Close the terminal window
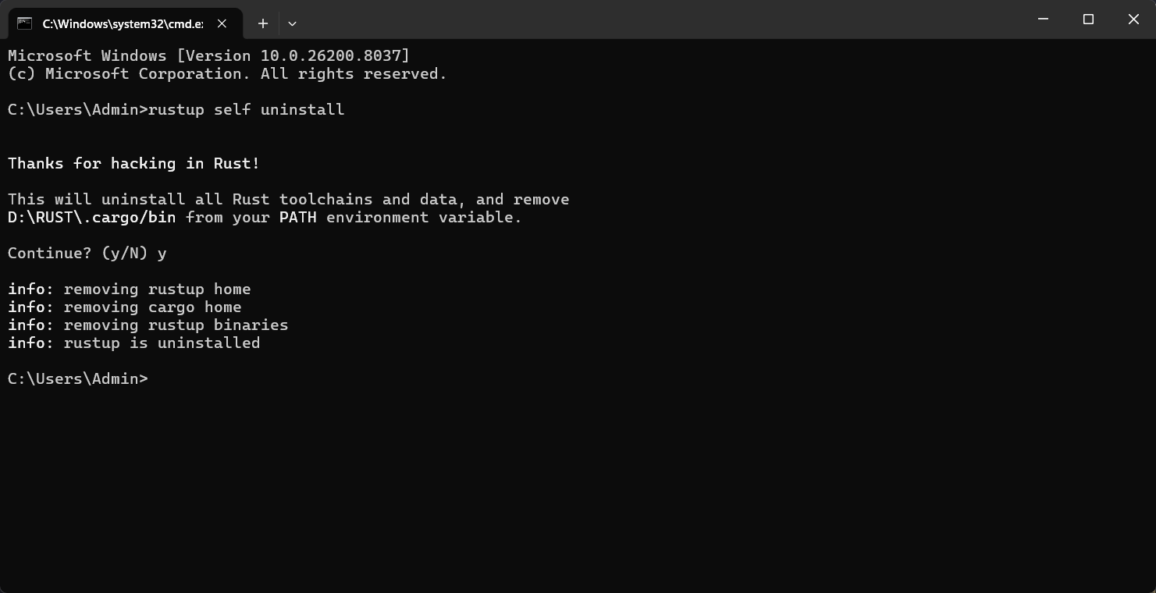 tap(1133, 20)
